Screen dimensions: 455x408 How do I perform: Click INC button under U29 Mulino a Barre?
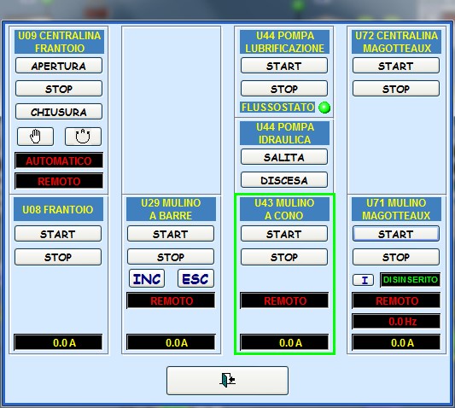[147, 278]
